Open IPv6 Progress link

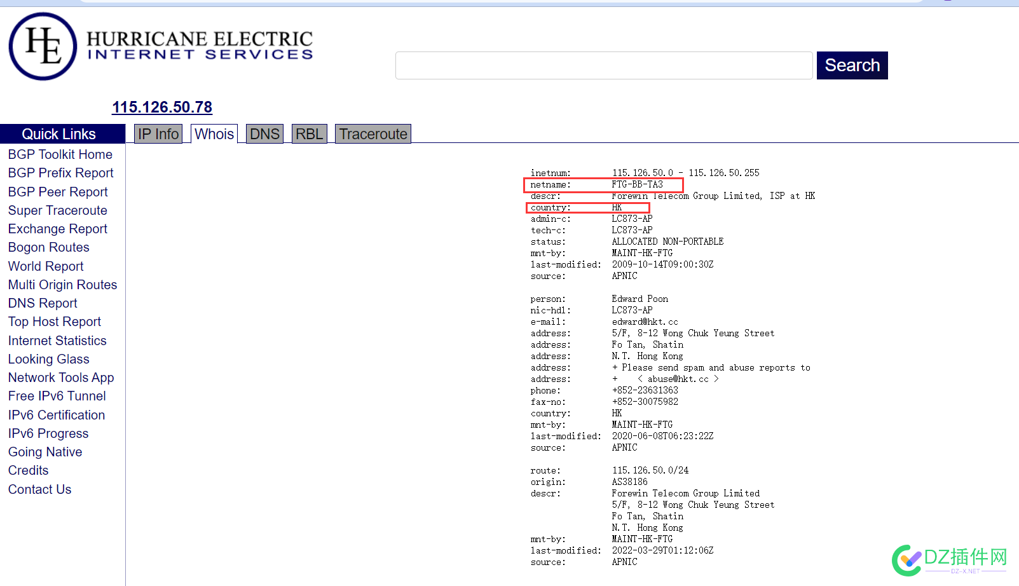pyautogui.click(x=48, y=433)
